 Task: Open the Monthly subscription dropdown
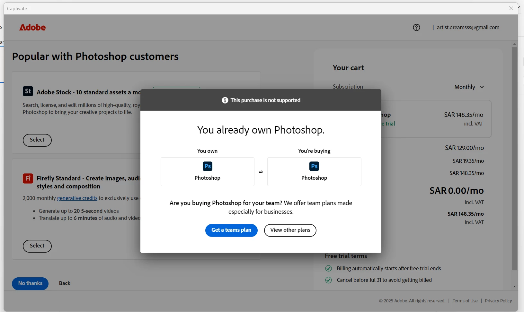[x=469, y=87]
